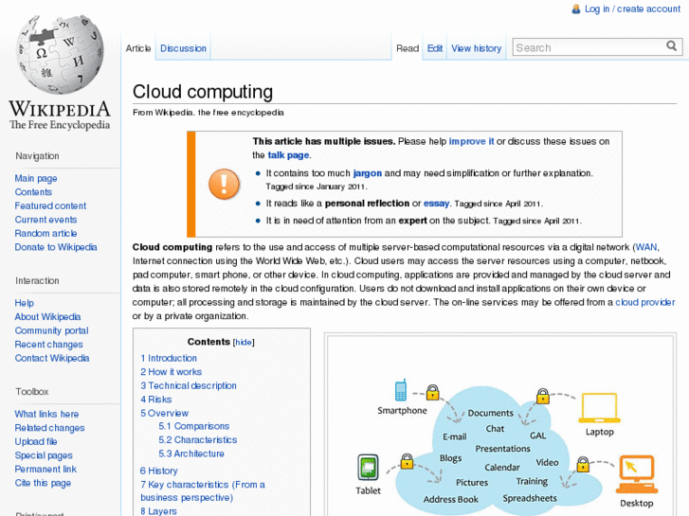Jump to section 5 Overview
Viewport: 689px width, 516px height.
(164, 413)
